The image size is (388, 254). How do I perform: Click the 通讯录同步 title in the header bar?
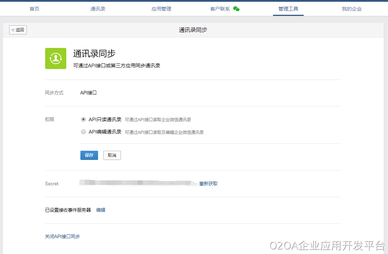193,30
